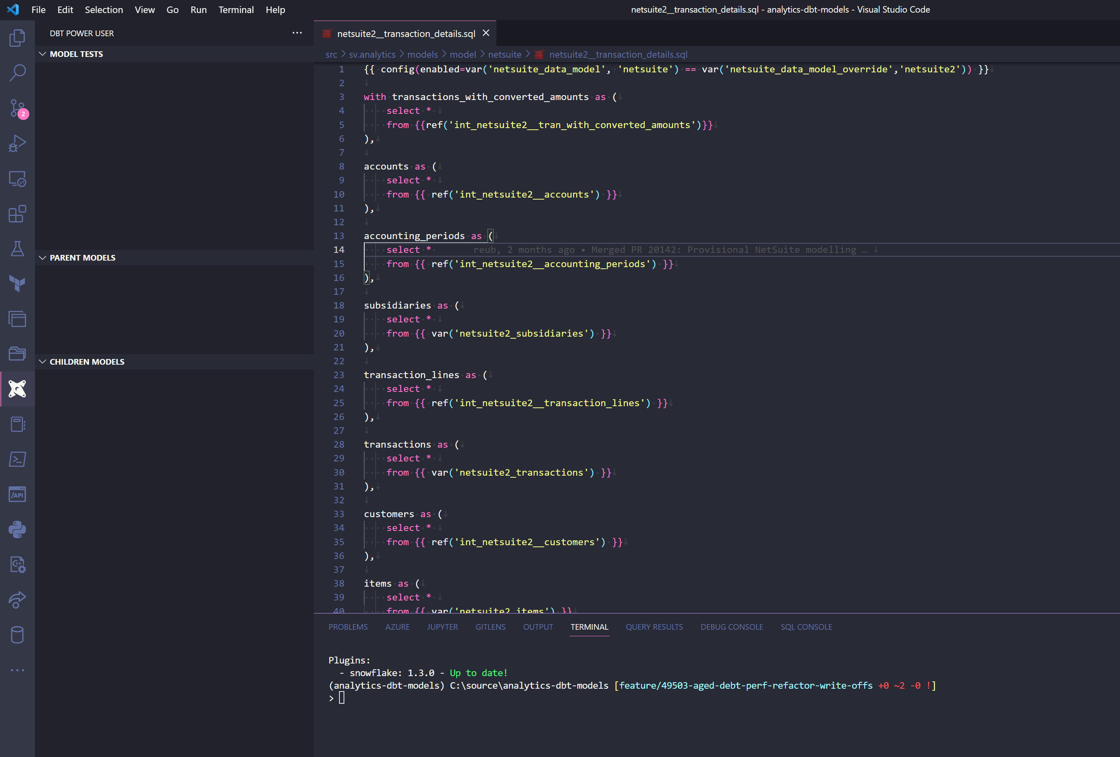Click 'int_netsuite2__customers' ref on line 35
Viewport: 1120px width, 757px height.
(x=527, y=542)
